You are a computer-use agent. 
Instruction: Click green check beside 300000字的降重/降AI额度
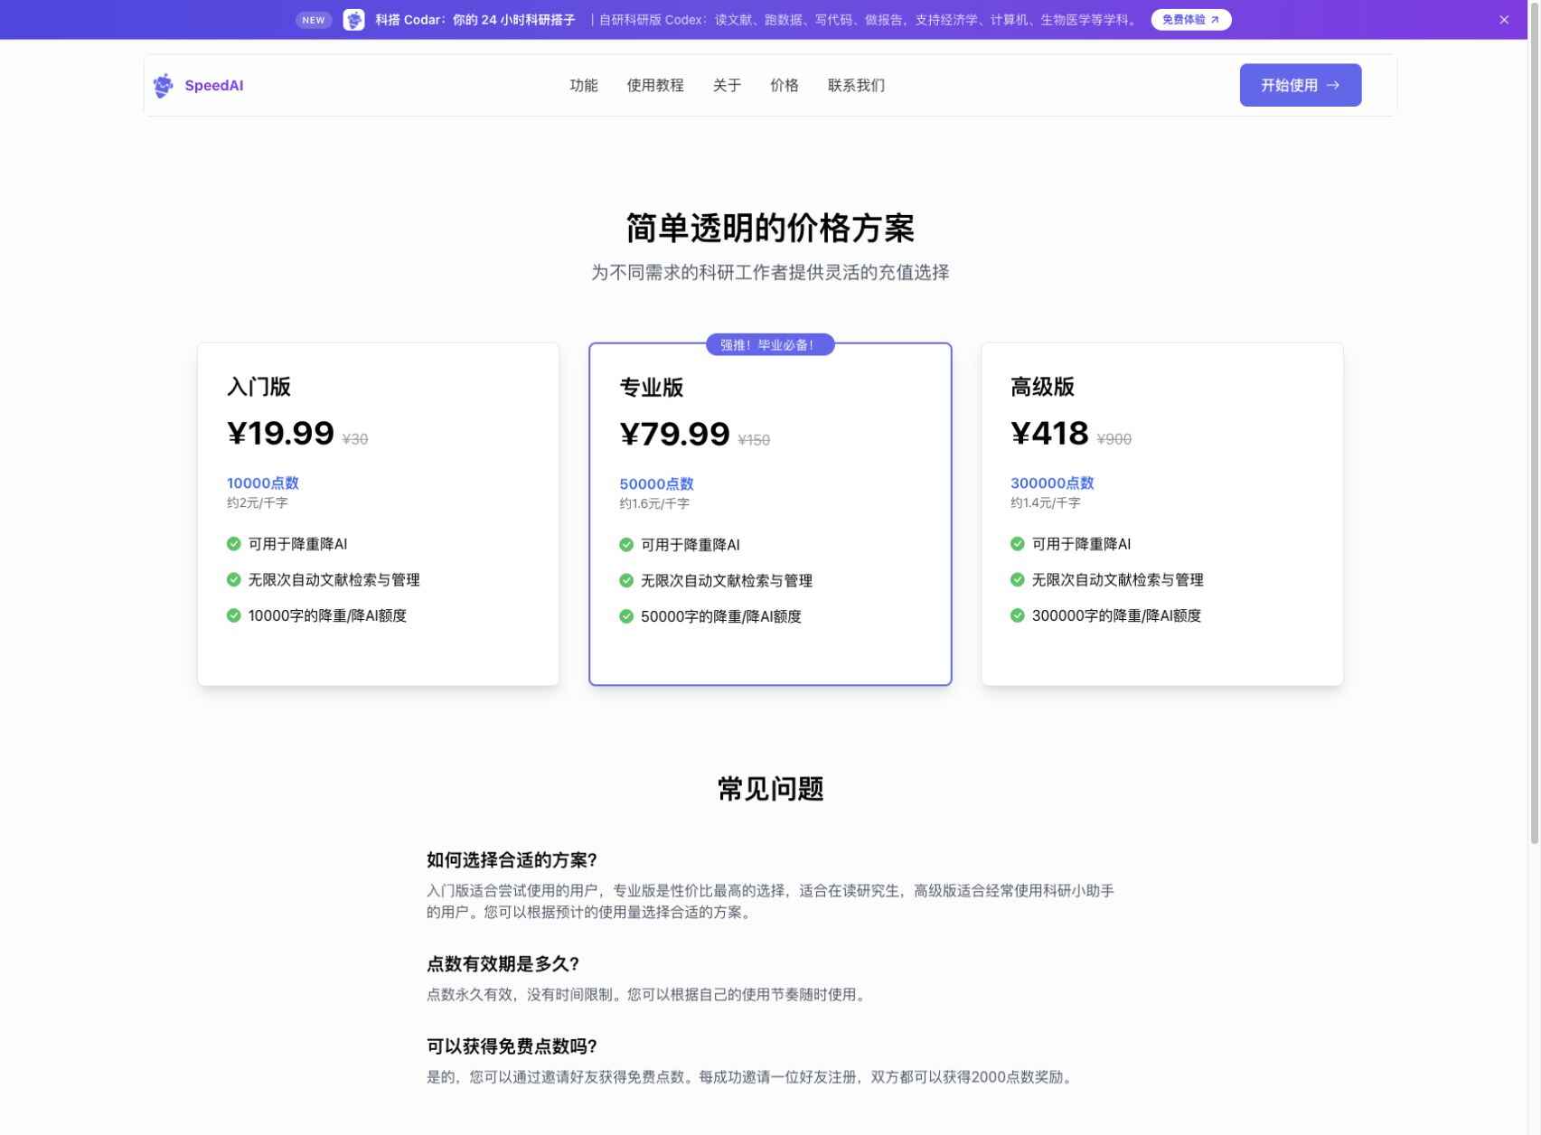[1018, 615]
